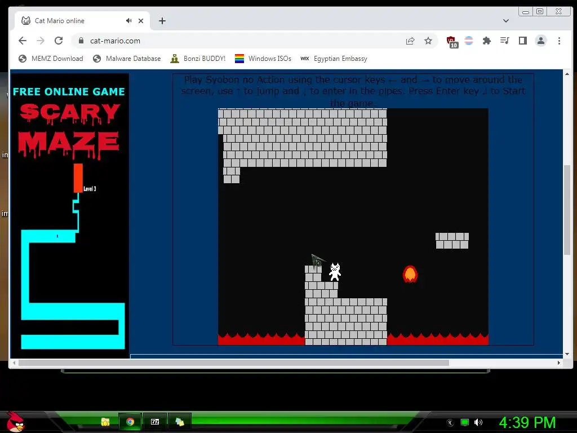Open network status tray icon
Image resolution: width=577 pixels, height=433 pixels.
[465, 422]
